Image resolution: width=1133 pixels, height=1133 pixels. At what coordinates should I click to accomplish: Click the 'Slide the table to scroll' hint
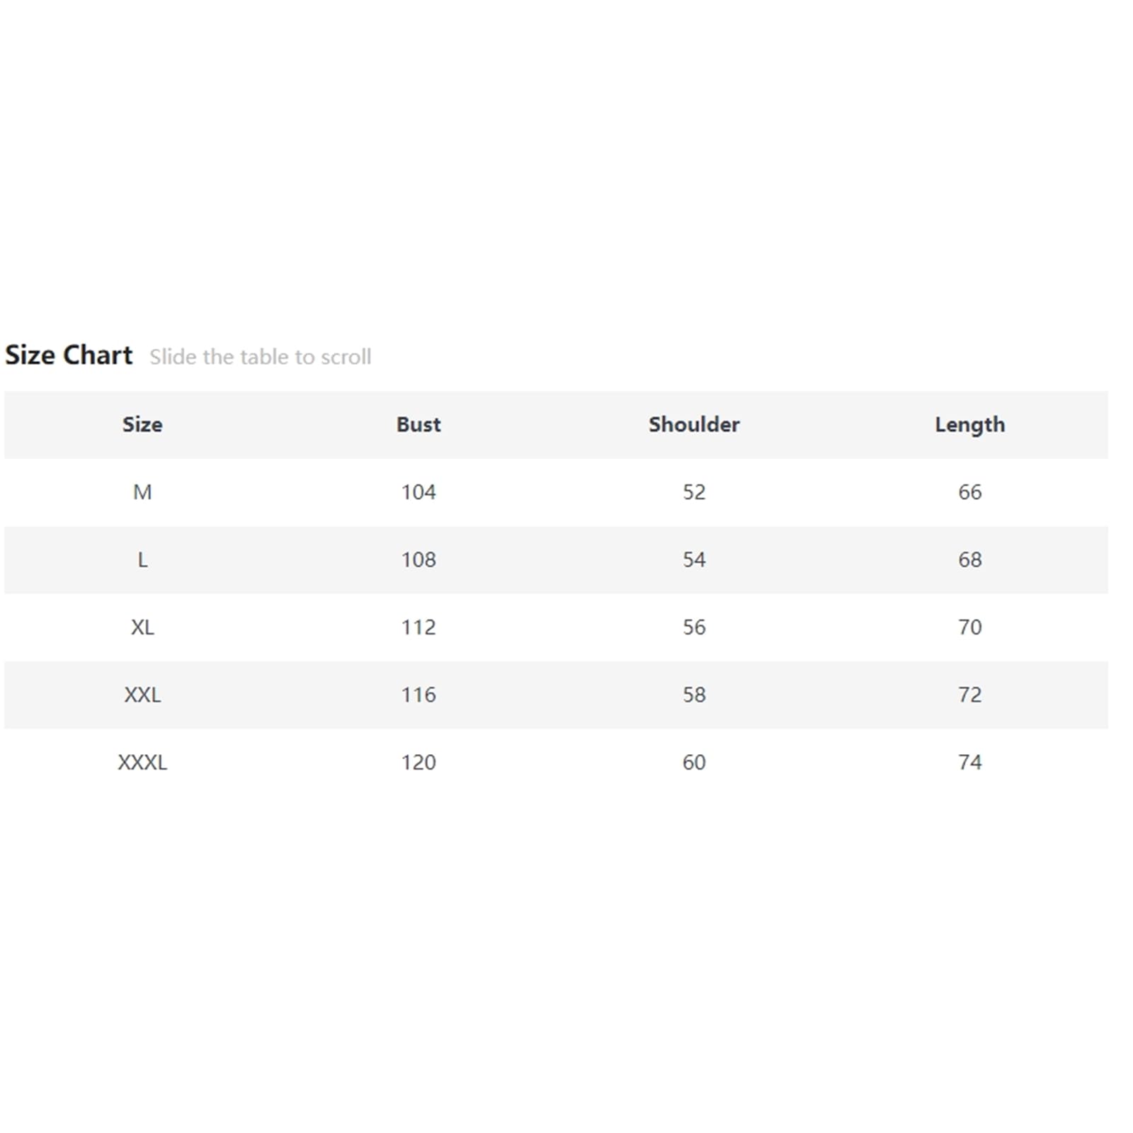pyautogui.click(x=260, y=356)
